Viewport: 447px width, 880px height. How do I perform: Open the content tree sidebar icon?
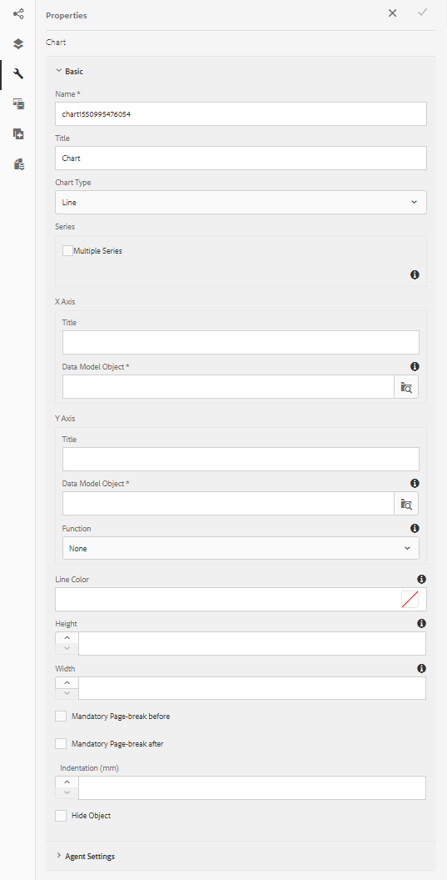click(18, 14)
